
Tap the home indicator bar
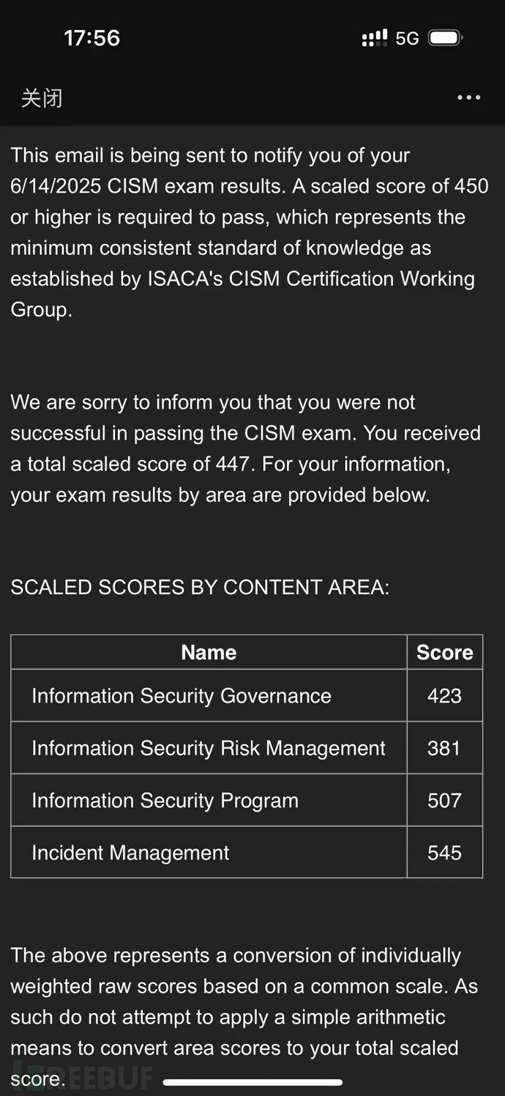(x=252, y=1082)
